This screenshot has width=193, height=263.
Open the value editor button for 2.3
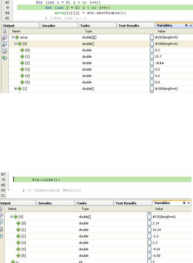coord(149,243)
